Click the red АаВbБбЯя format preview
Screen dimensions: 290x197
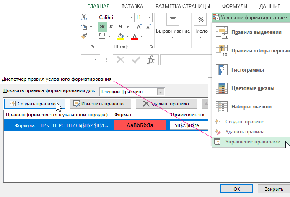click(140, 125)
